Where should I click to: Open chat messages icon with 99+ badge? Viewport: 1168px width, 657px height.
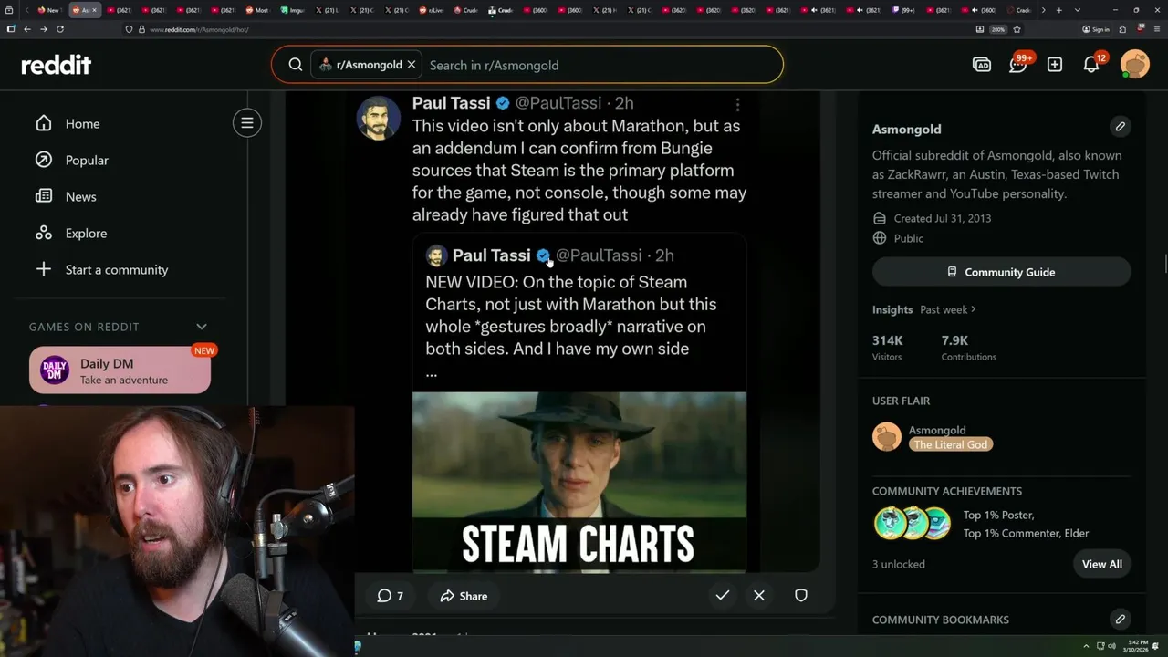1018,64
